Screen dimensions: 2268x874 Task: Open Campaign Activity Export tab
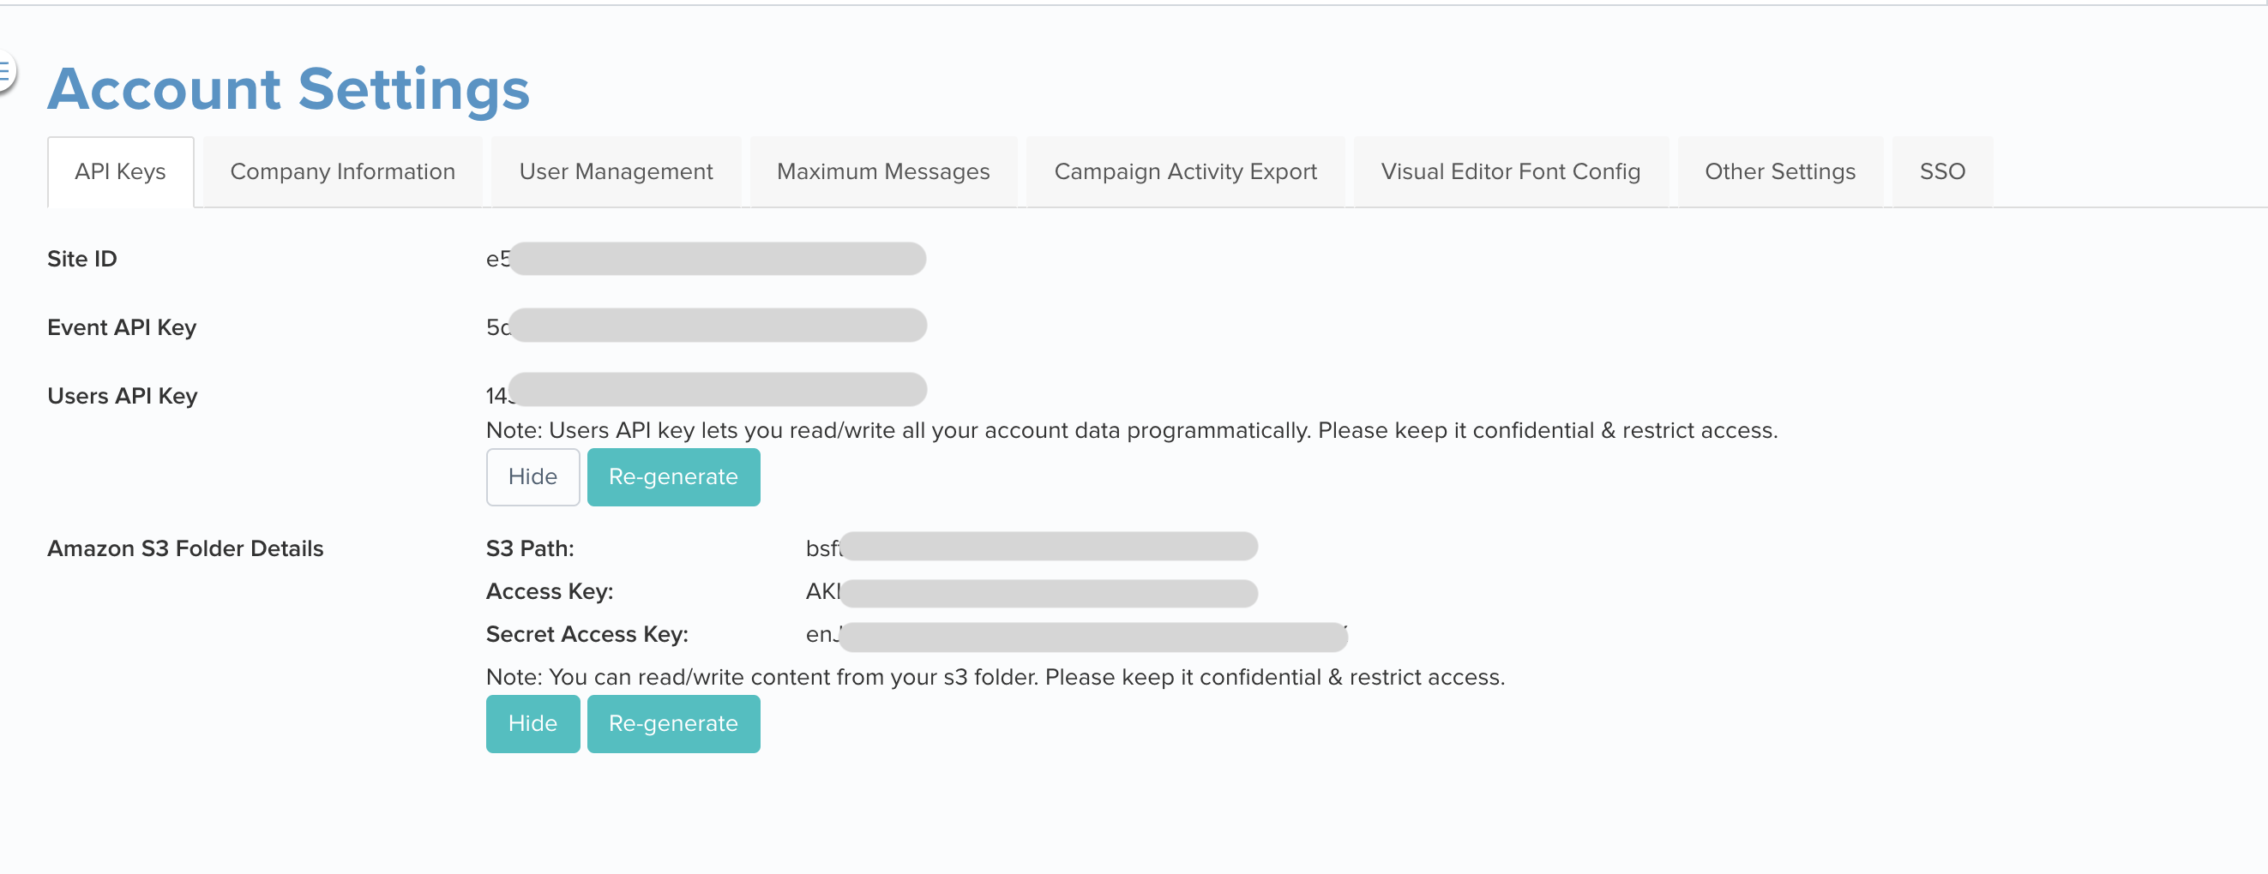click(1185, 171)
